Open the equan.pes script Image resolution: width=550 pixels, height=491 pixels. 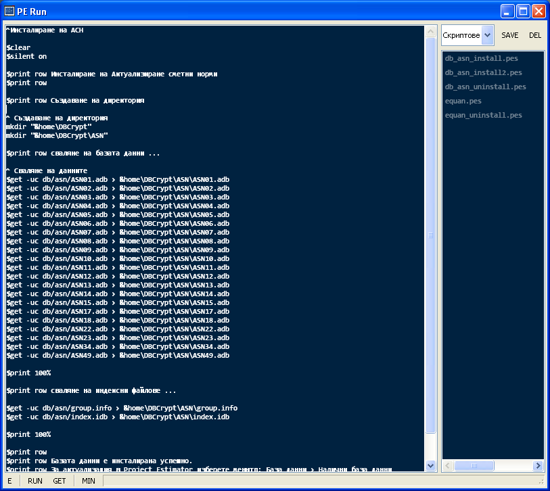point(463,101)
